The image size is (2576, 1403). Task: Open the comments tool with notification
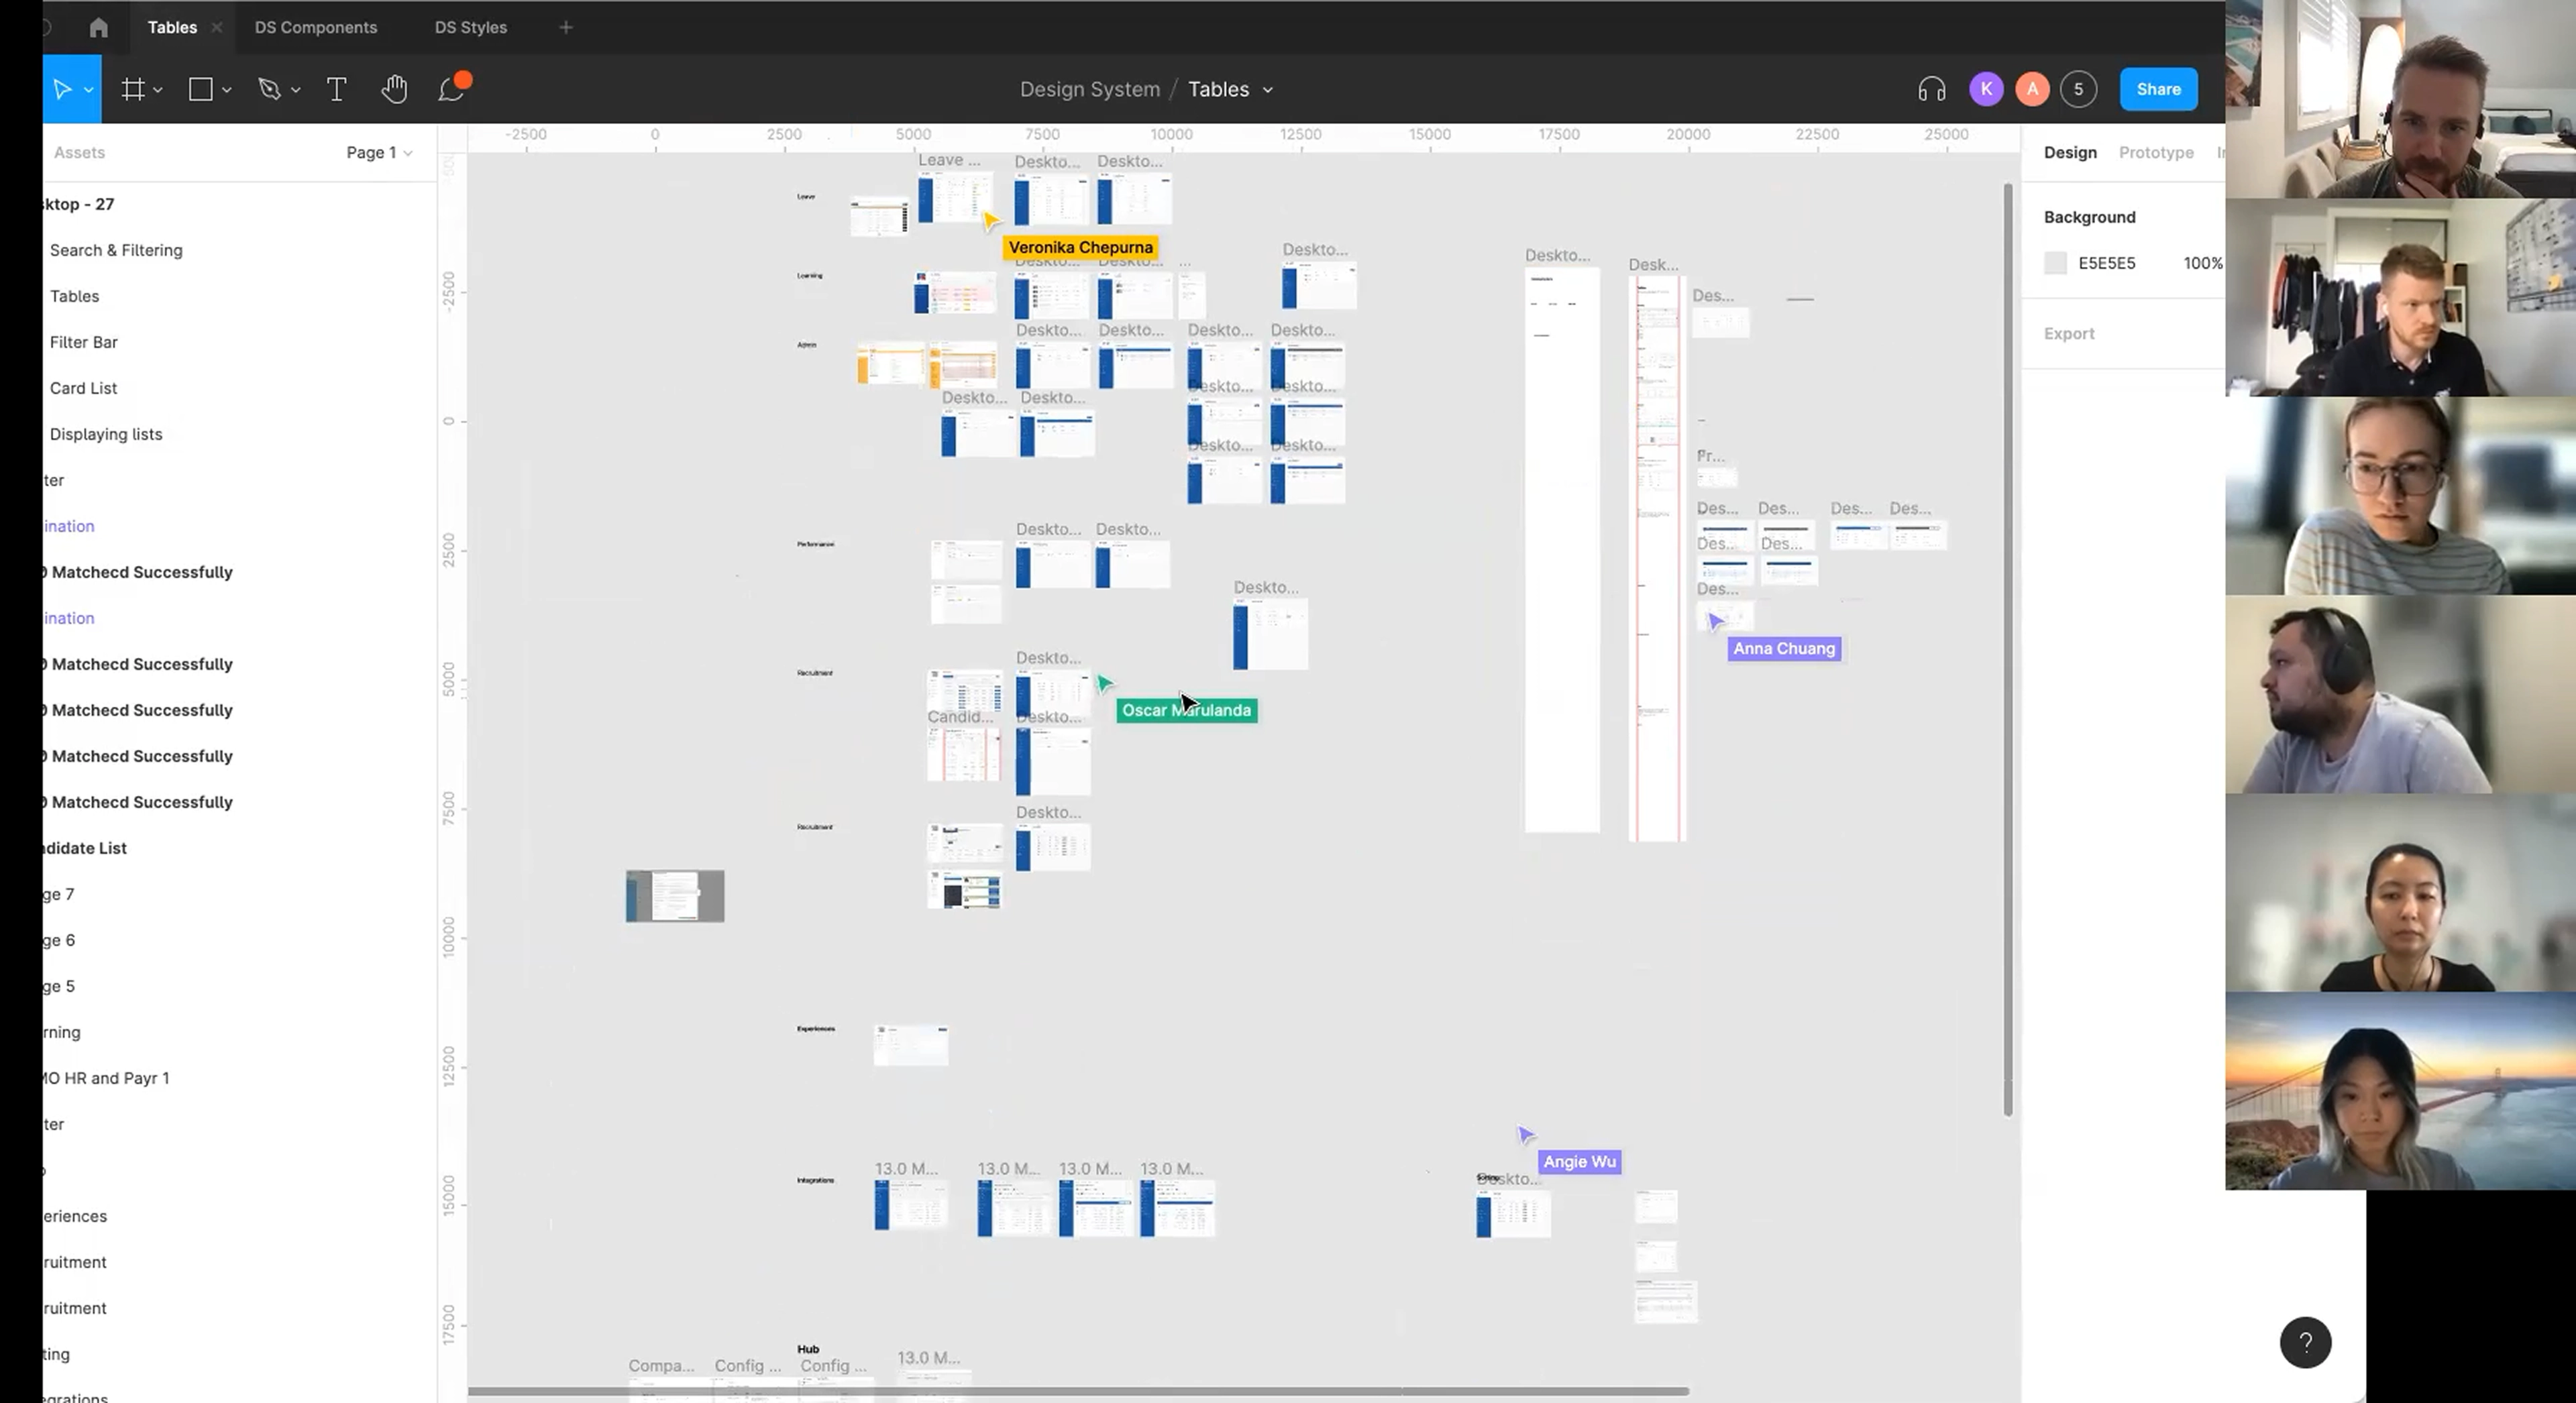pos(453,88)
